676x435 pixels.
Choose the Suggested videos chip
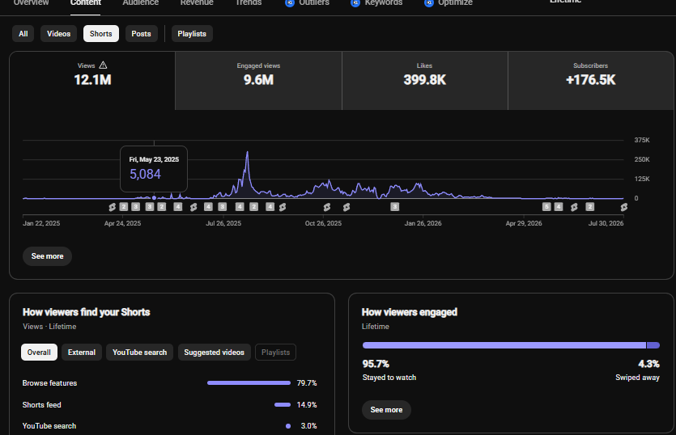215,353
